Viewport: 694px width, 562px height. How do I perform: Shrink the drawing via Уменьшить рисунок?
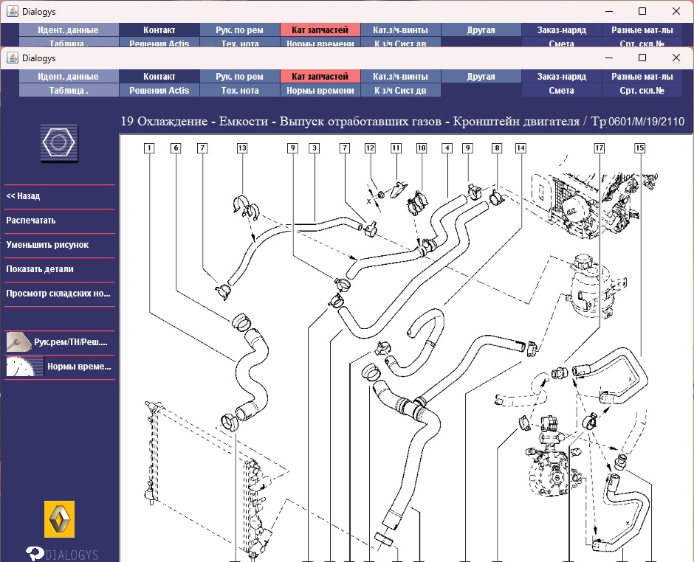[x=47, y=245]
